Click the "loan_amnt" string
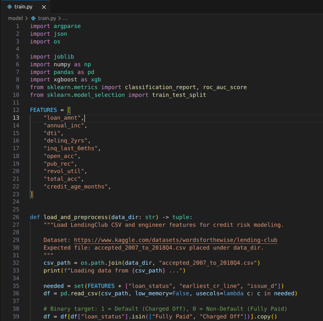This screenshot has width=323, height=321. pos(62,118)
